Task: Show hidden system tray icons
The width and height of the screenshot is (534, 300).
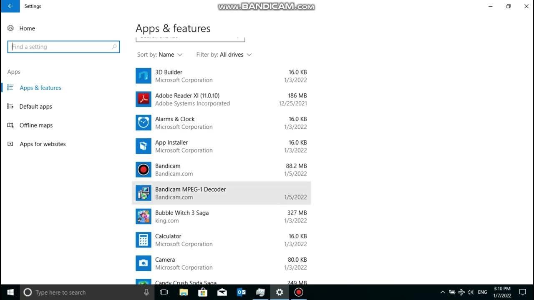Action: pyautogui.click(x=443, y=292)
